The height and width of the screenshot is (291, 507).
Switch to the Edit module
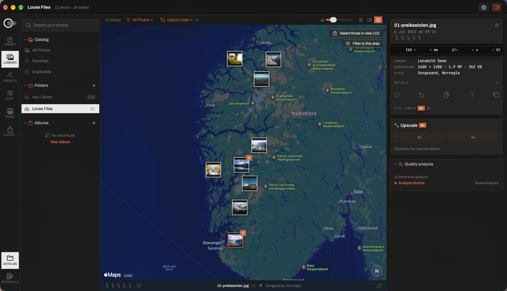click(10, 95)
